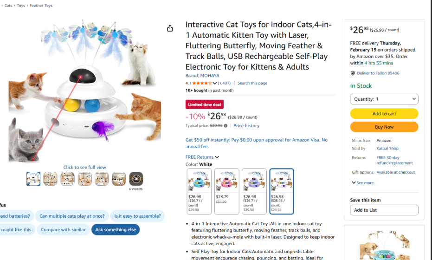Click the typical price info icon

click(x=226, y=126)
